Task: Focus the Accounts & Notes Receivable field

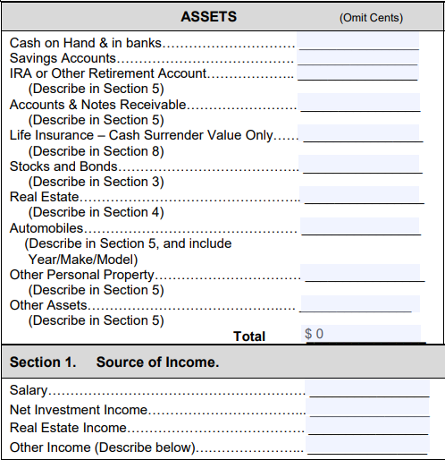Action: tap(358, 102)
